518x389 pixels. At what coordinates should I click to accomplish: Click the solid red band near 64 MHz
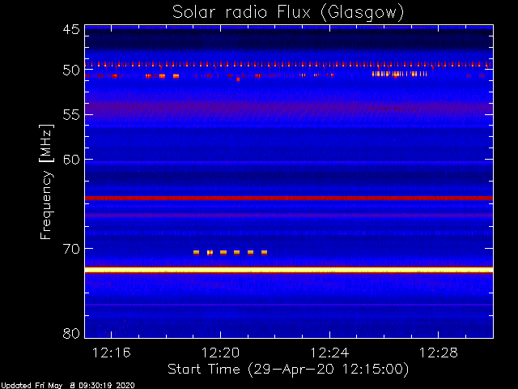289,198
